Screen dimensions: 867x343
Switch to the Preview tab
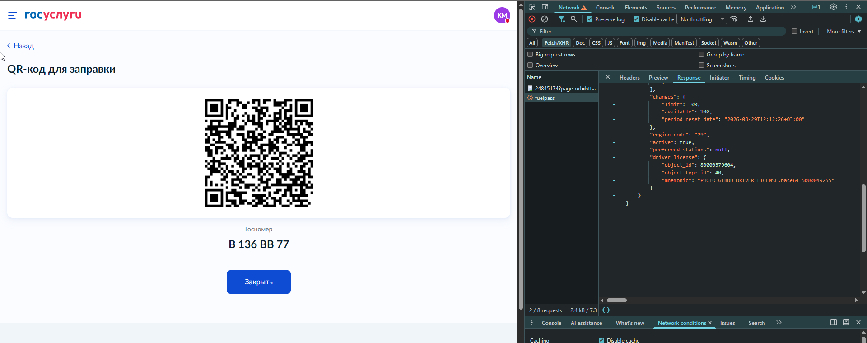pos(658,78)
